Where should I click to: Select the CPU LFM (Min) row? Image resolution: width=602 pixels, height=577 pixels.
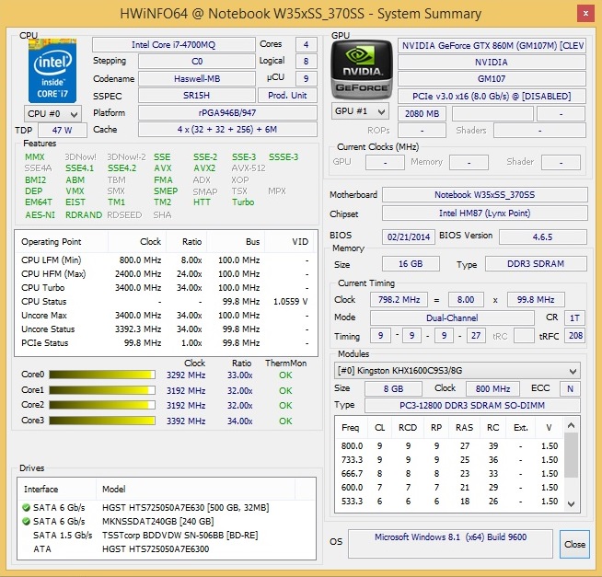point(166,260)
